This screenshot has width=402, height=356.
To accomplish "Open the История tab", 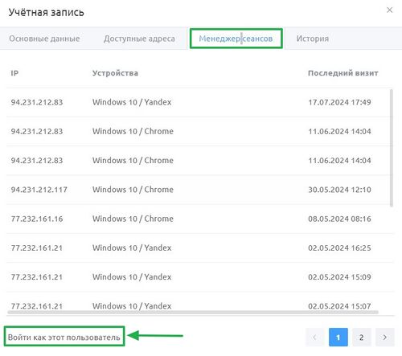I will point(313,39).
